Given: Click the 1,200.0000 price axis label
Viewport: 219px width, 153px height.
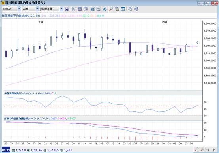Looking at the screenshot, I should pos(210,60).
